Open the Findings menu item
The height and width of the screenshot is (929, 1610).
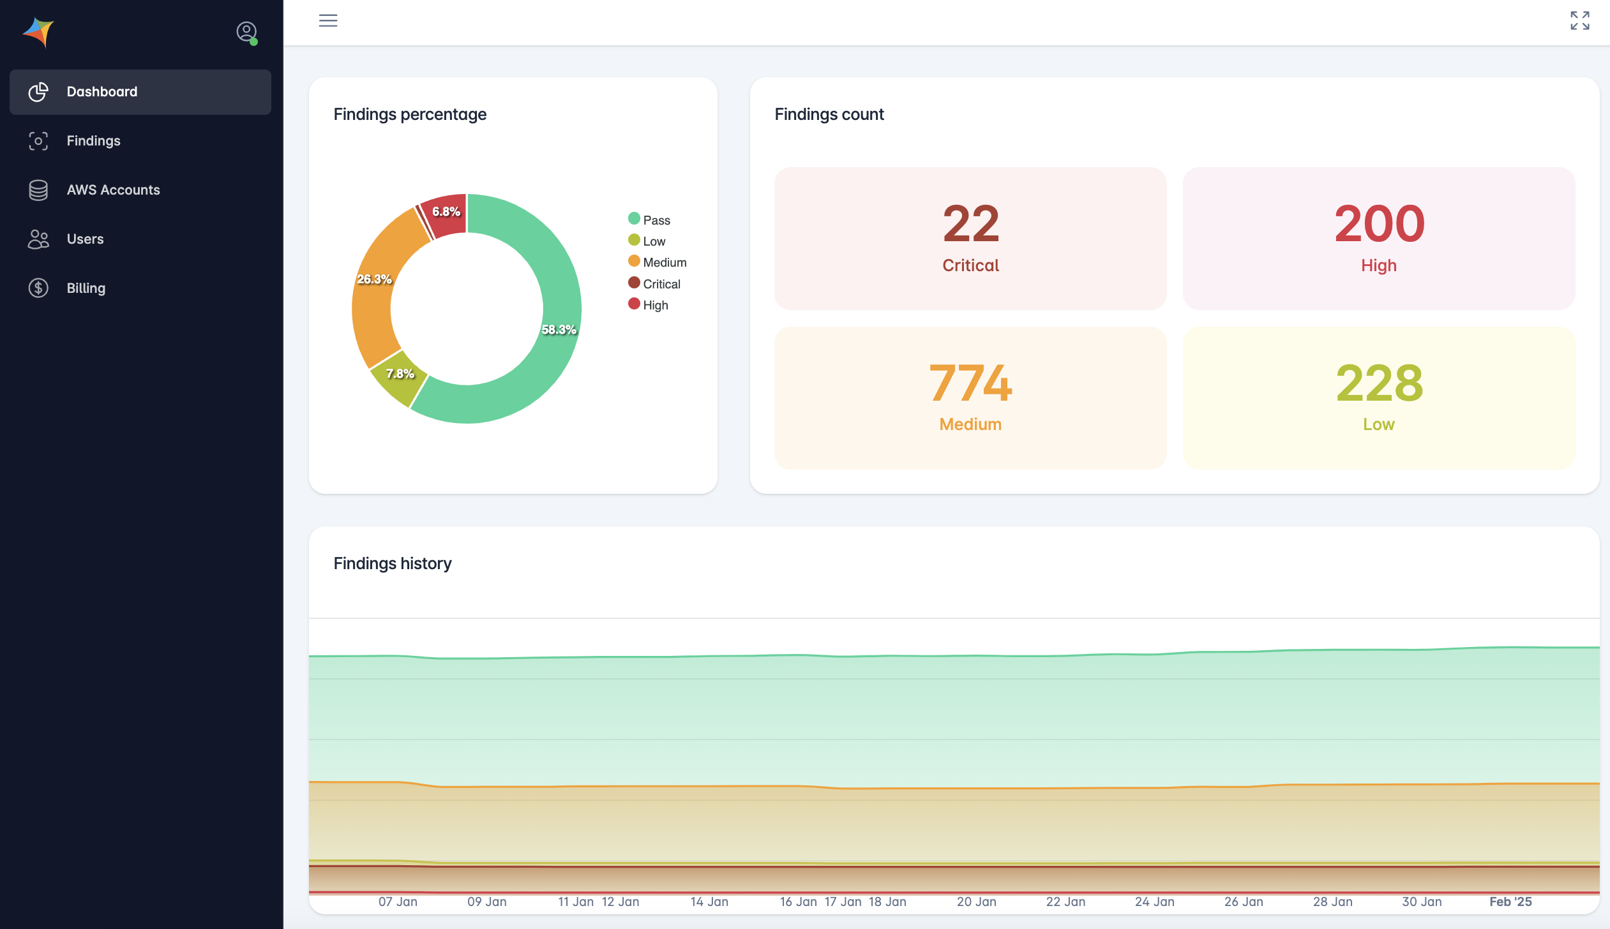(94, 141)
